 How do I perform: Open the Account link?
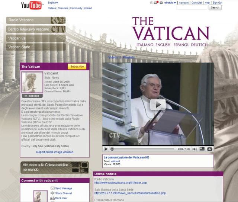coord(184,3)
